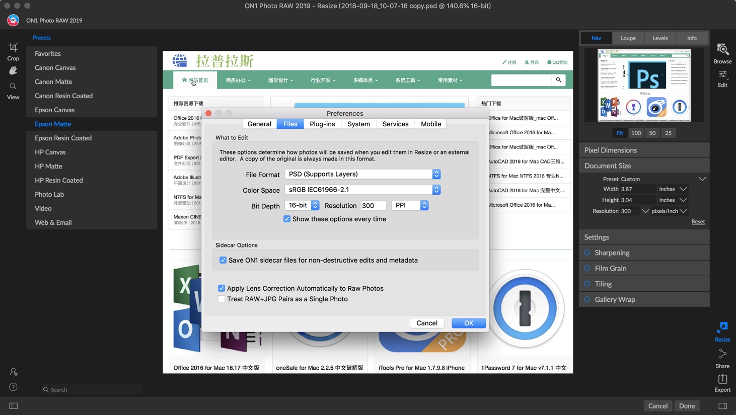Image resolution: width=736 pixels, height=415 pixels.
Task: Click the Export icon
Action: 722,383
